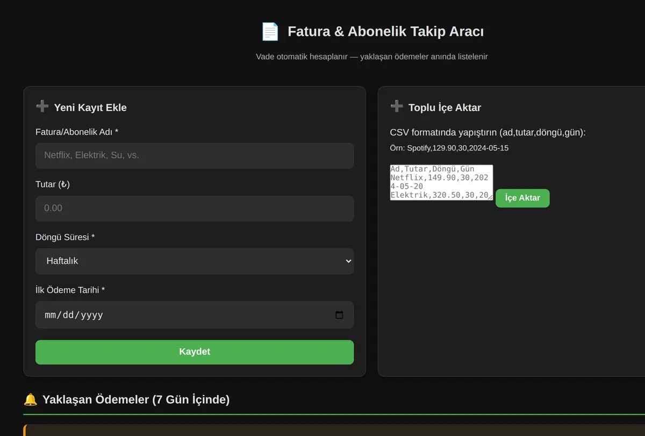
Task: Click the İçe Aktar import button
Action: tap(522, 198)
